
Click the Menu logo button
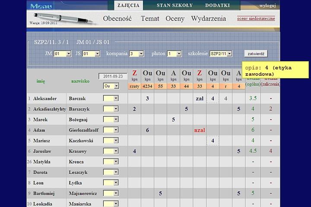pyautogui.click(x=41, y=6)
